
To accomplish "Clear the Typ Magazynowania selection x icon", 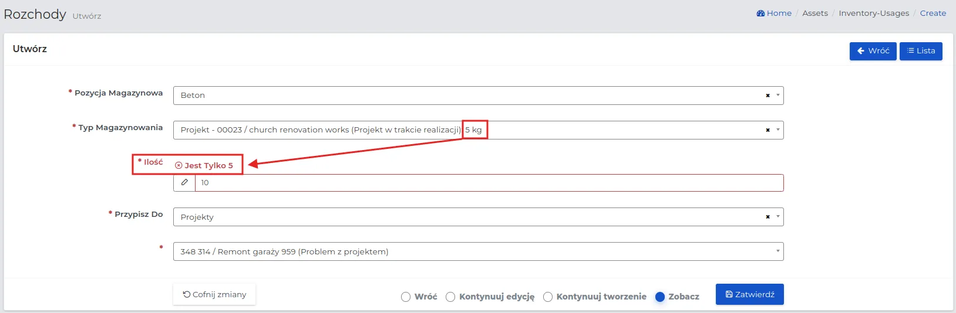I will pyautogui.click(x=768, y=130).
